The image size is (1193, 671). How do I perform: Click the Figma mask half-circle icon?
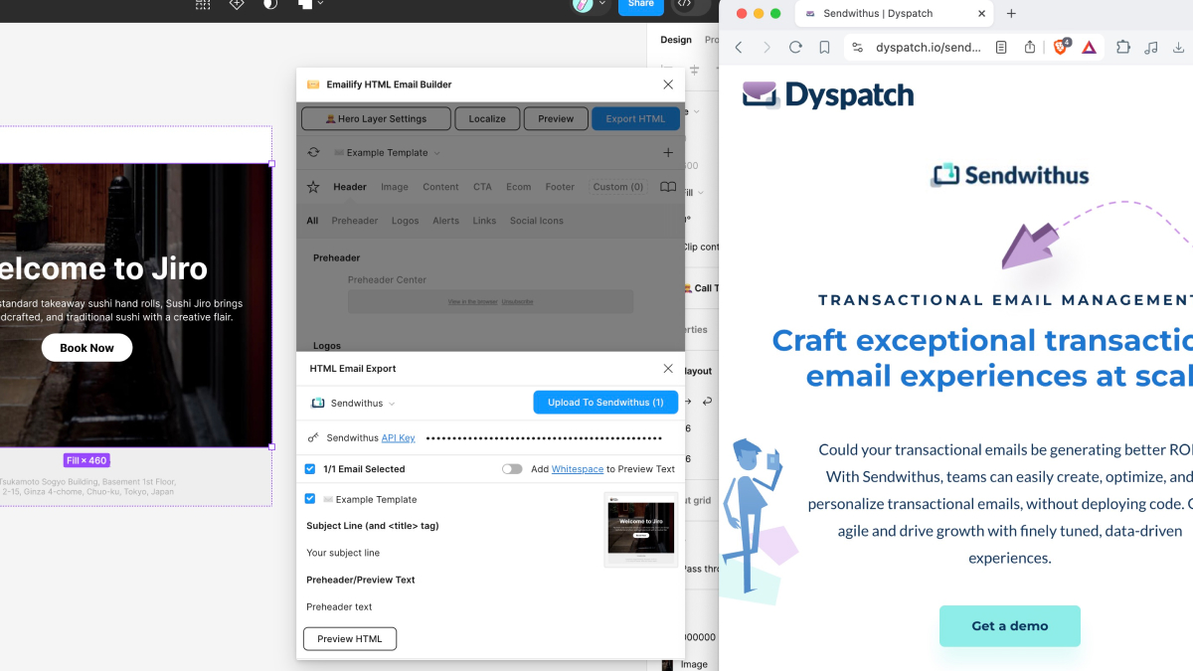click(270, 4)
